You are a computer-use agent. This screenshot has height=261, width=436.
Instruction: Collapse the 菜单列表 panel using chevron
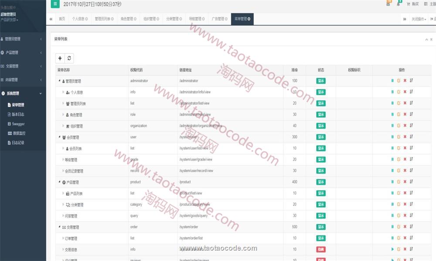(426, 39)
